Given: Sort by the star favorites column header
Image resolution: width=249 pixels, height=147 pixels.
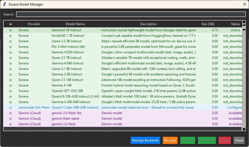Looking at the screenshot, I should (10, 24).
